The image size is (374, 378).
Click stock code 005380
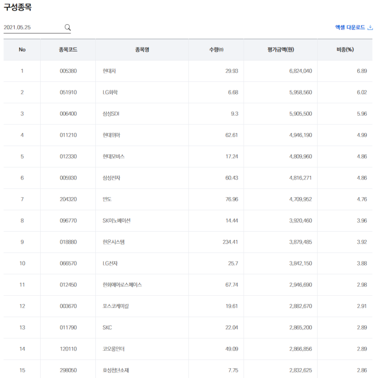[68, 71]
